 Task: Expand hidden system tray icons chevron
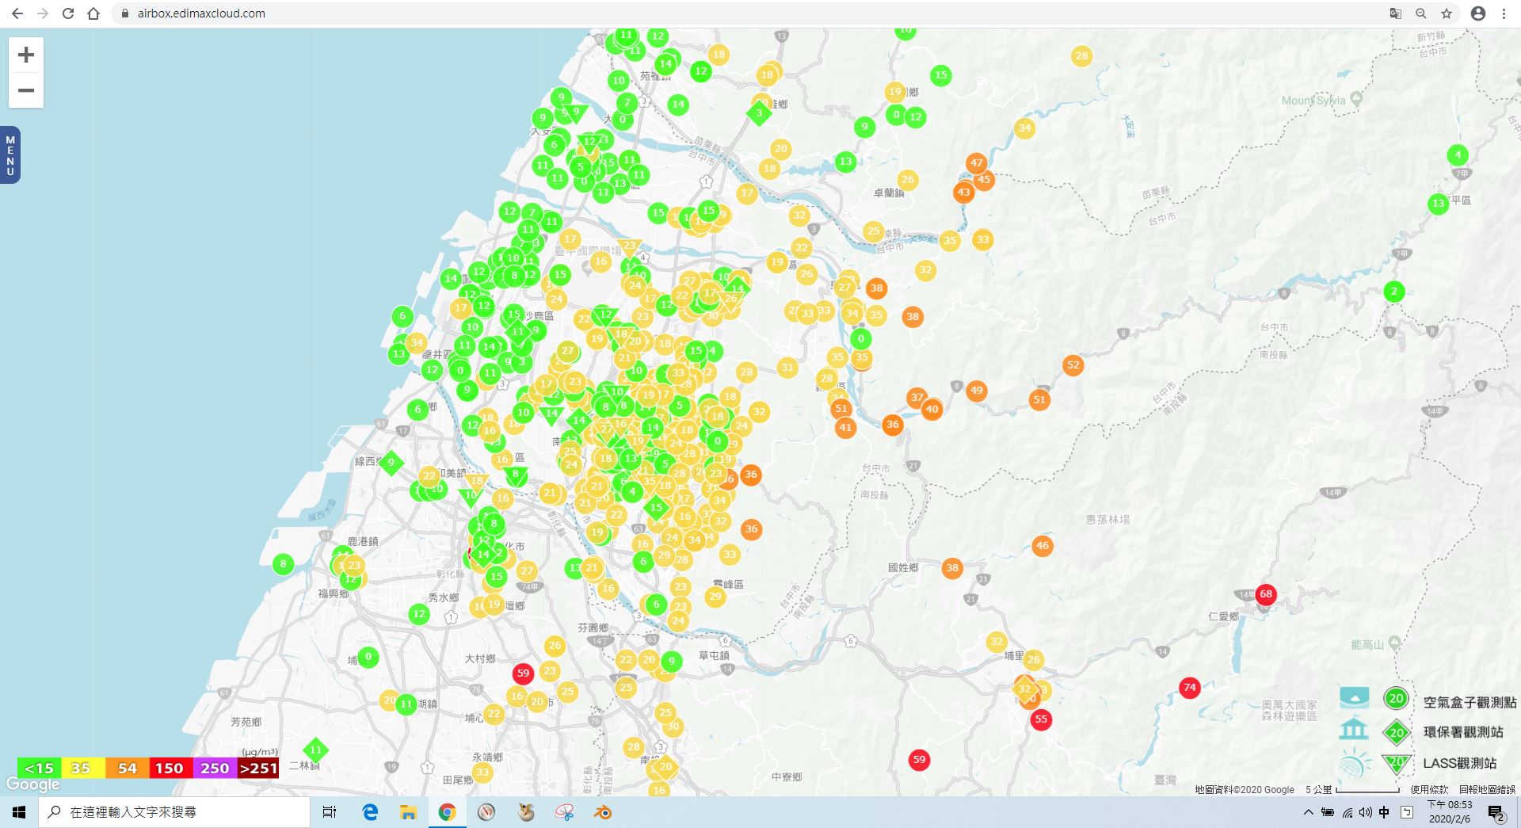coord(1308,812)
